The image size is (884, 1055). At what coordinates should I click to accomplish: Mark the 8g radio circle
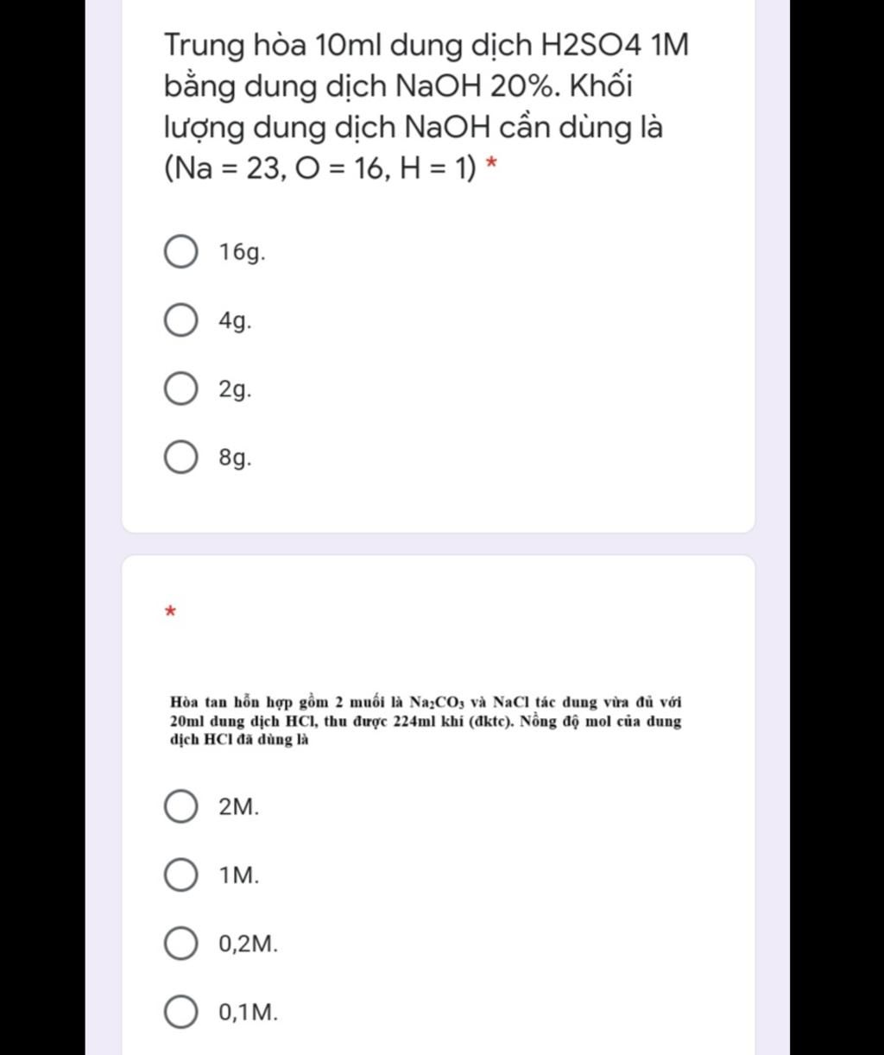(x=180, y=458)
